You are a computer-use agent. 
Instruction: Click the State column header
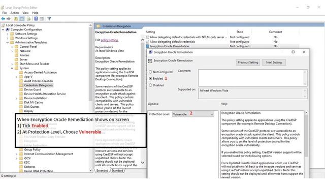240,32
